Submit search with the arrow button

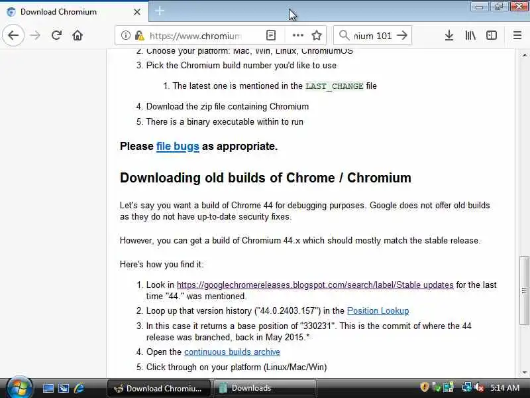click(402, 35)
